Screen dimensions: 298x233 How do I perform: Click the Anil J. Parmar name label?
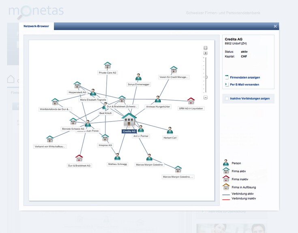coord(141,136)
